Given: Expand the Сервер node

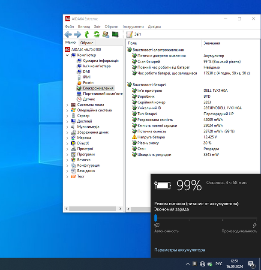Looking at the screenshot, I should (67, 116).
